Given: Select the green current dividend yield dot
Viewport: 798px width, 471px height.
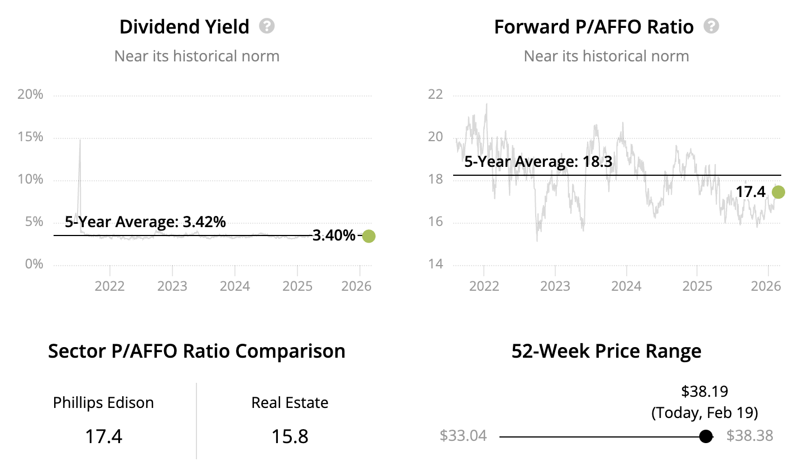Looking at the screenshot, I should tap(368, 236).
